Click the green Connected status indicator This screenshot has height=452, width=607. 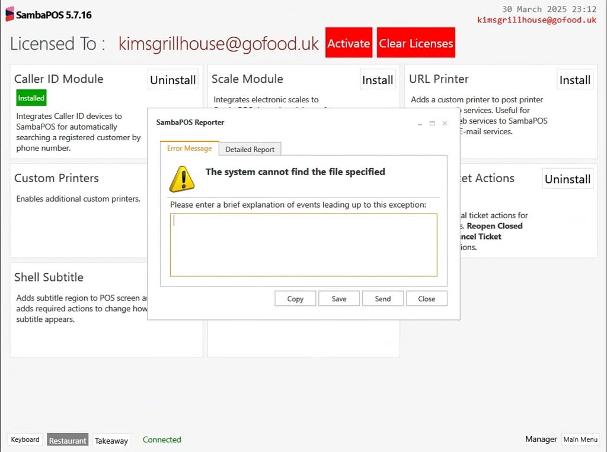point(161,440)
